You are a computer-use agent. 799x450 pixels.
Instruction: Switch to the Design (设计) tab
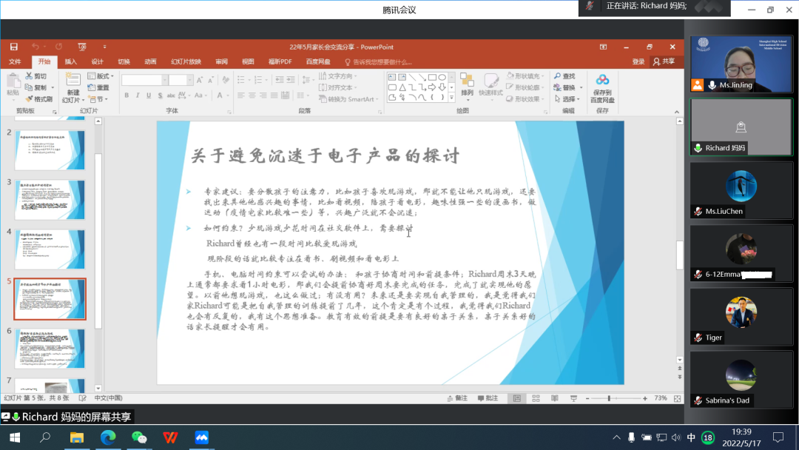98,61
